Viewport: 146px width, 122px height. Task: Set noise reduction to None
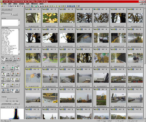pos(3,91)
